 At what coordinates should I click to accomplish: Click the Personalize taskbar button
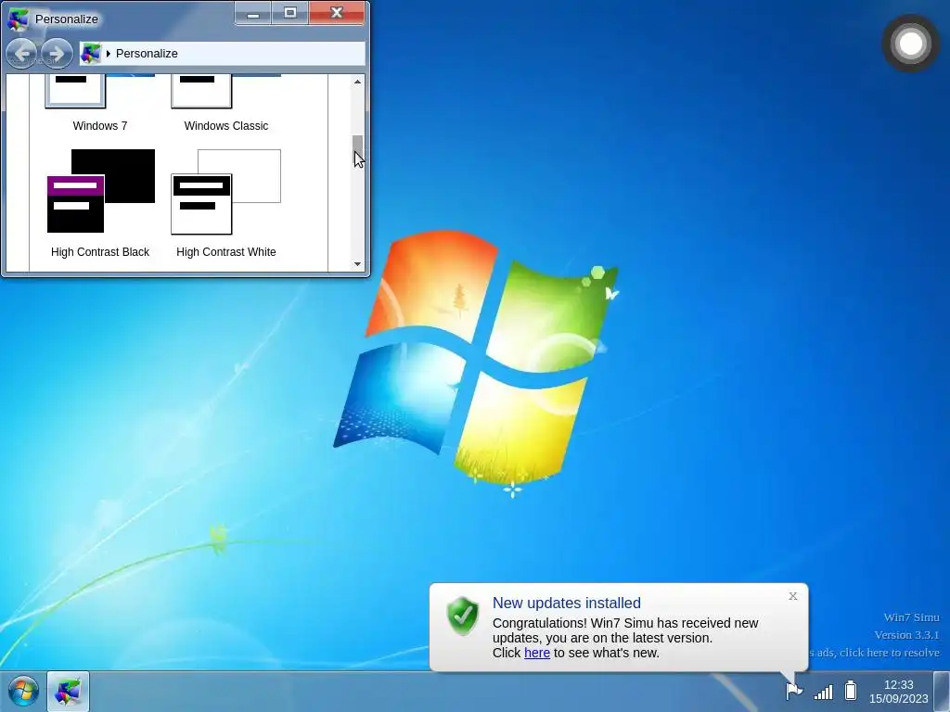[68, 692]
